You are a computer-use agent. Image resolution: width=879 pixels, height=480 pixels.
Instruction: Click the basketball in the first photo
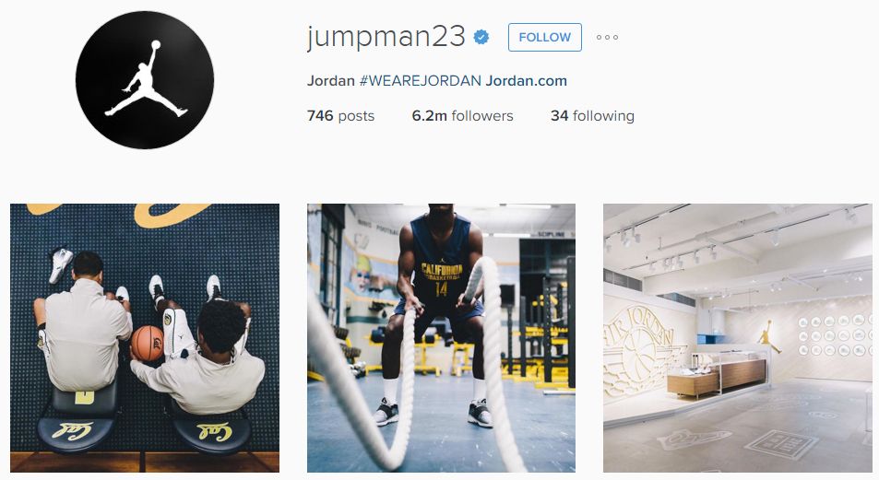click(x=148, y=344)
